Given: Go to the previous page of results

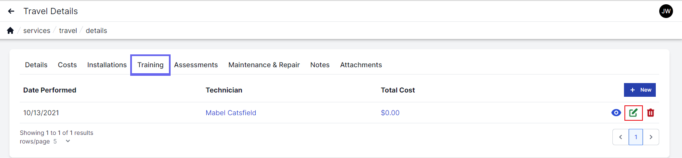Looking at the screenshot, I should [621, 137].
